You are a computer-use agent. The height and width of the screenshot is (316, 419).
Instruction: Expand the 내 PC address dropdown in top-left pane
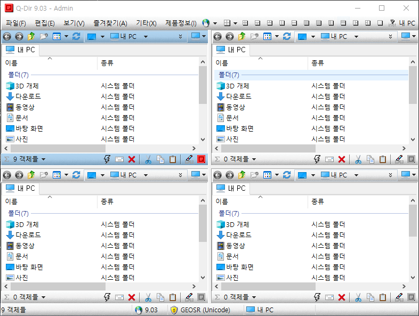pos(146,37)
